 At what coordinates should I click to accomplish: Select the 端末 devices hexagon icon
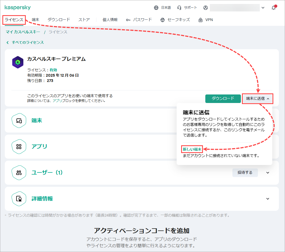(19, 121)
